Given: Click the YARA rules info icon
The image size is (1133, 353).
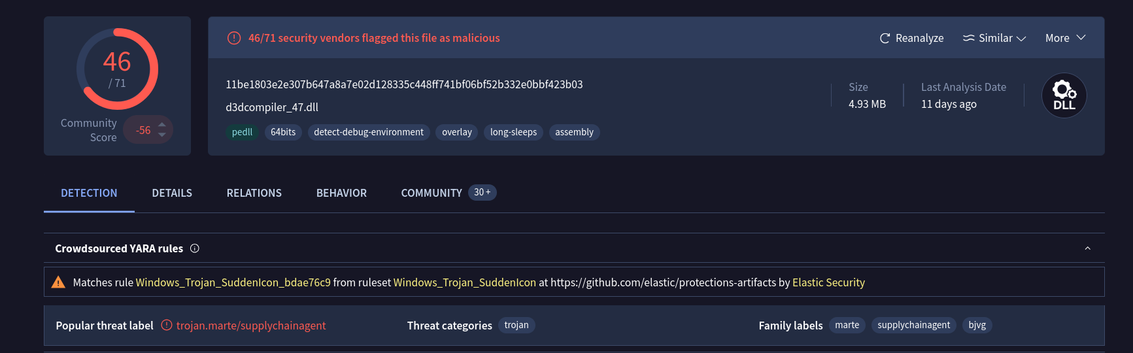Looking at the screenshot, I should coord(194,248).
